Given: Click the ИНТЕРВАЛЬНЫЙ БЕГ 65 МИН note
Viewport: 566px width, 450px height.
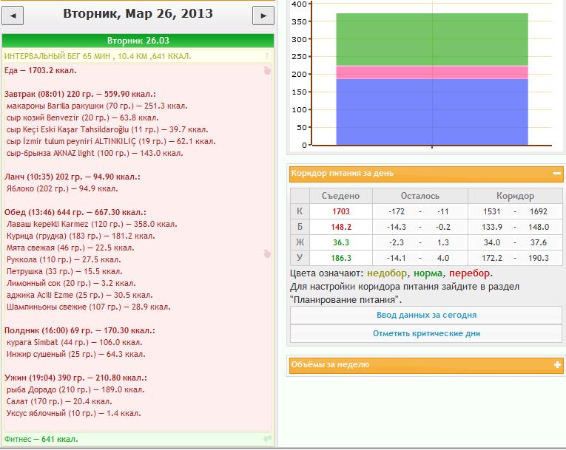Looking at the screenshot, I should tap(98, 56).
